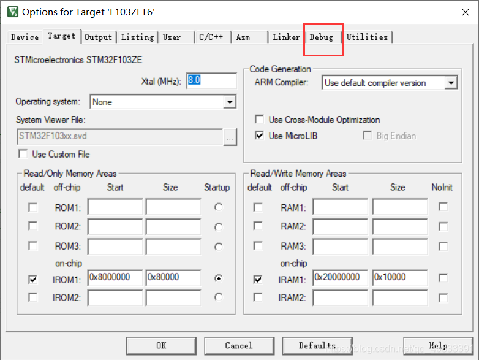Click the Keil uVision icon in title bar
Viewport: 479px width, 360px height.
(x=13, y=12)
